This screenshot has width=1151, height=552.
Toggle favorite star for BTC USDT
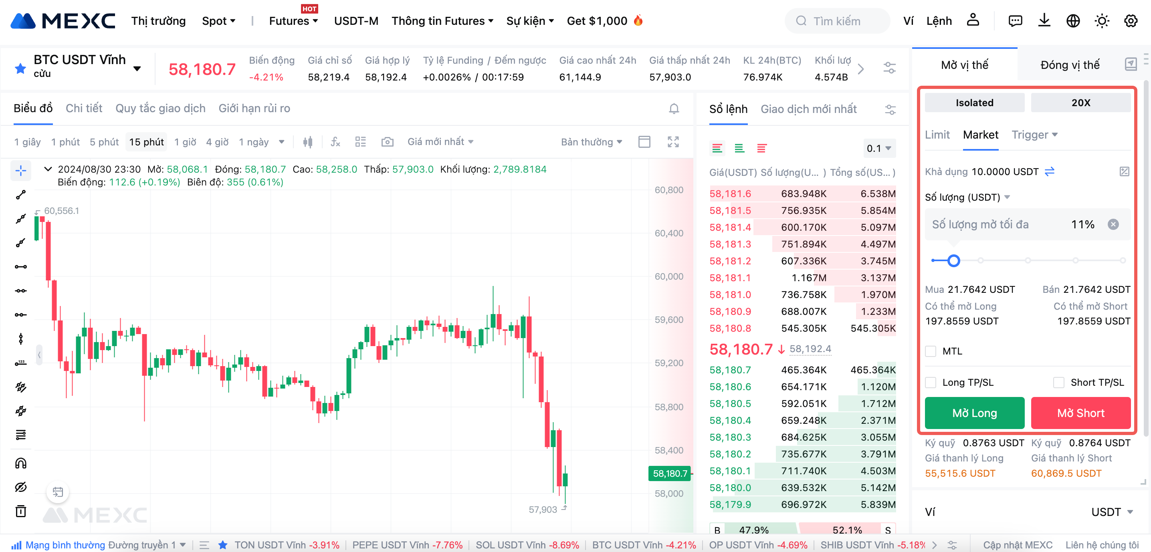20,68
